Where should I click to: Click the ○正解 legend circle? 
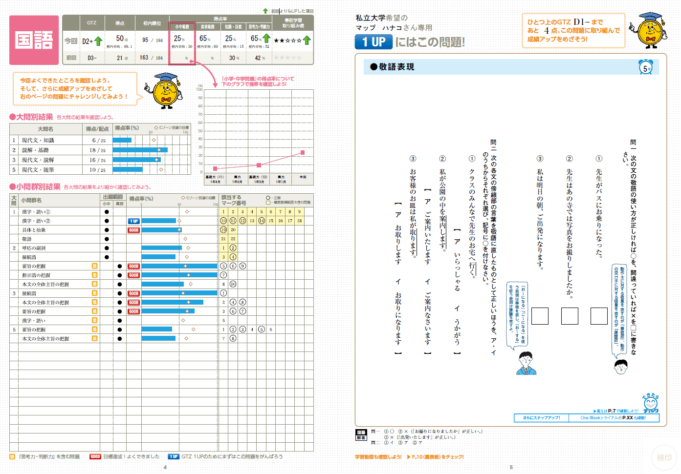click(x=268, y=198)
